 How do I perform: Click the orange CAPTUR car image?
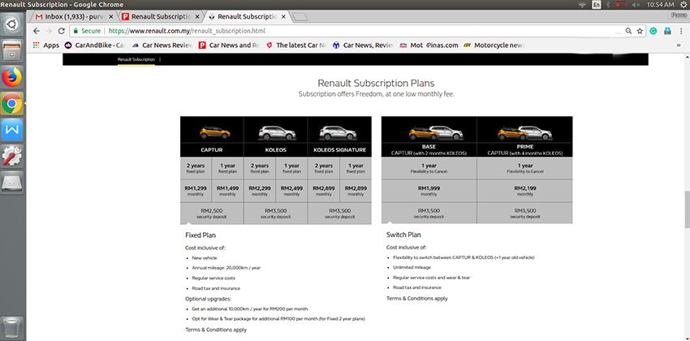pyautogui.click(x=214, y=132)
